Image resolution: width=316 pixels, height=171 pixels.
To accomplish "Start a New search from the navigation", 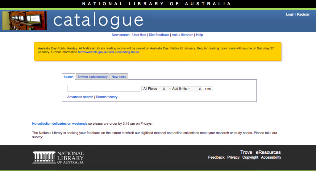I will 121,35.
